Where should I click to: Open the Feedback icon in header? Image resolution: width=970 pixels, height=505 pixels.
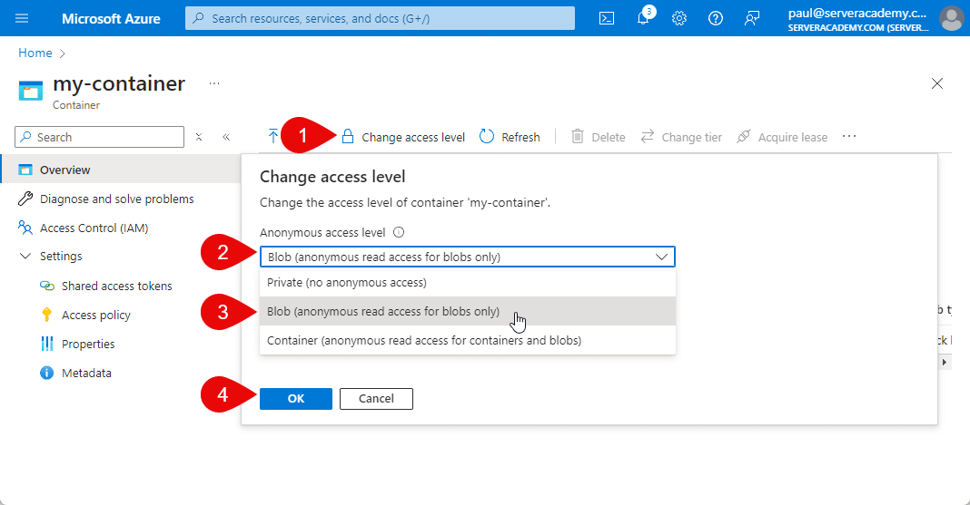click(752, 18)
